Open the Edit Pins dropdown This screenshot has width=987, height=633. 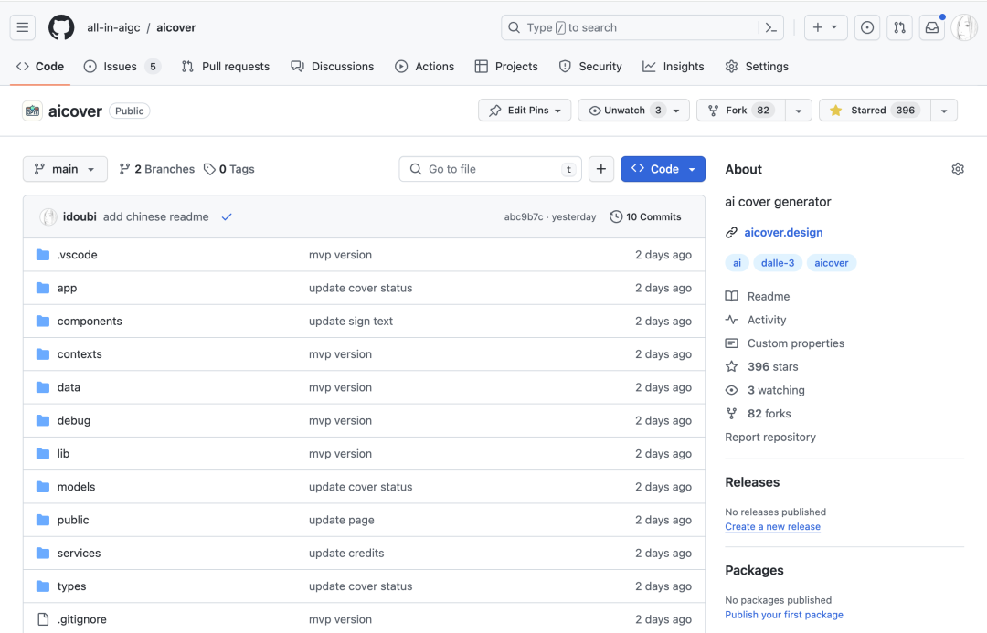click(x=525, y=111)
